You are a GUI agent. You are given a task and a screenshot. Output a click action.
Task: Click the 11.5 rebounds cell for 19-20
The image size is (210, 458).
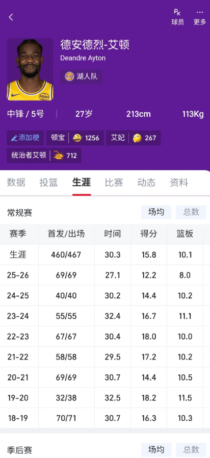(185, 398)
